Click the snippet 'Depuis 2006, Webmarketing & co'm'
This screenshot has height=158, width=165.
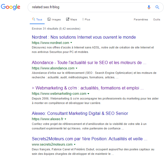click(95, 101)
